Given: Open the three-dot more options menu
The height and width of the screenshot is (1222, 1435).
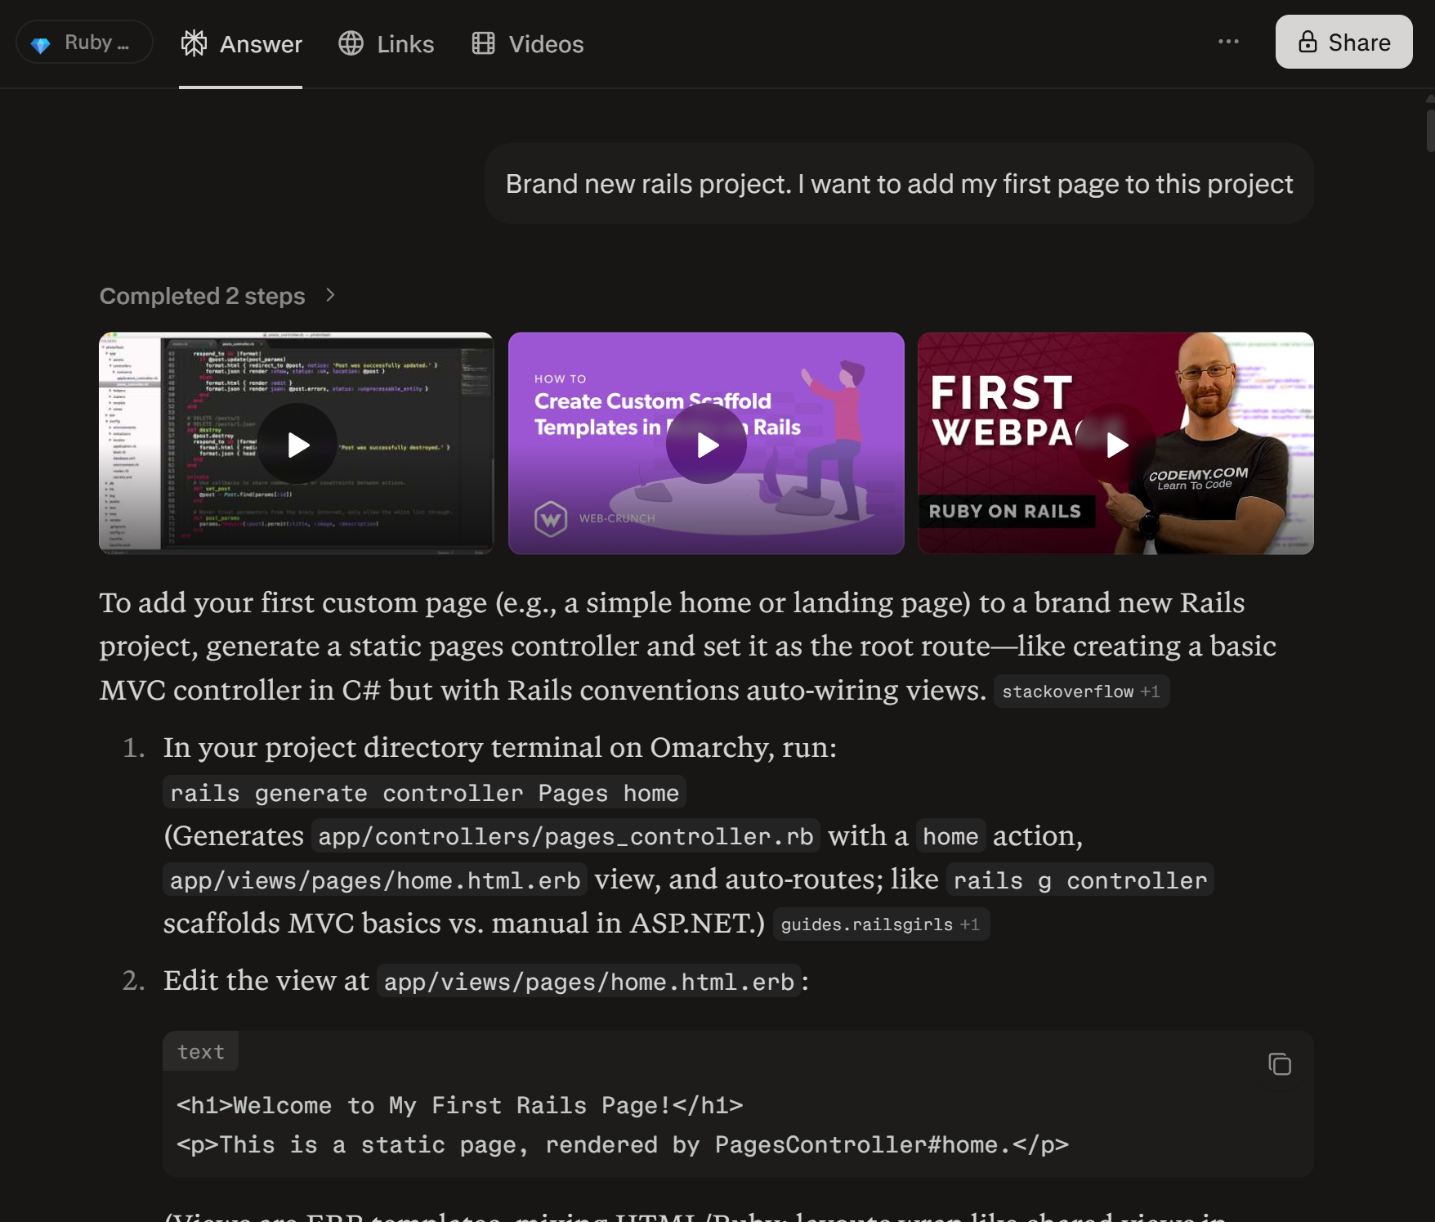Looking at the screenshot, I should pos(1228,42).
